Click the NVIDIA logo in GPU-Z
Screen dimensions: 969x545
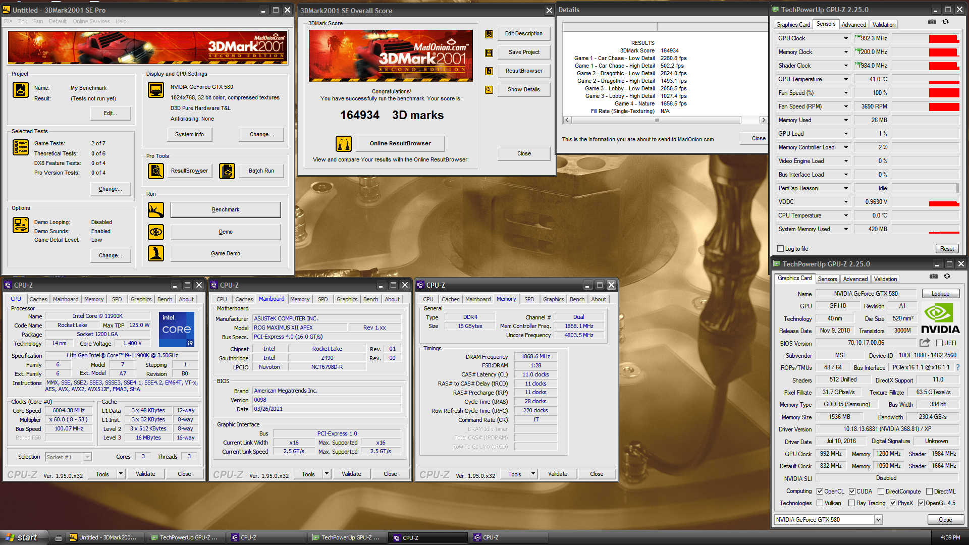[x=940, y=318]
